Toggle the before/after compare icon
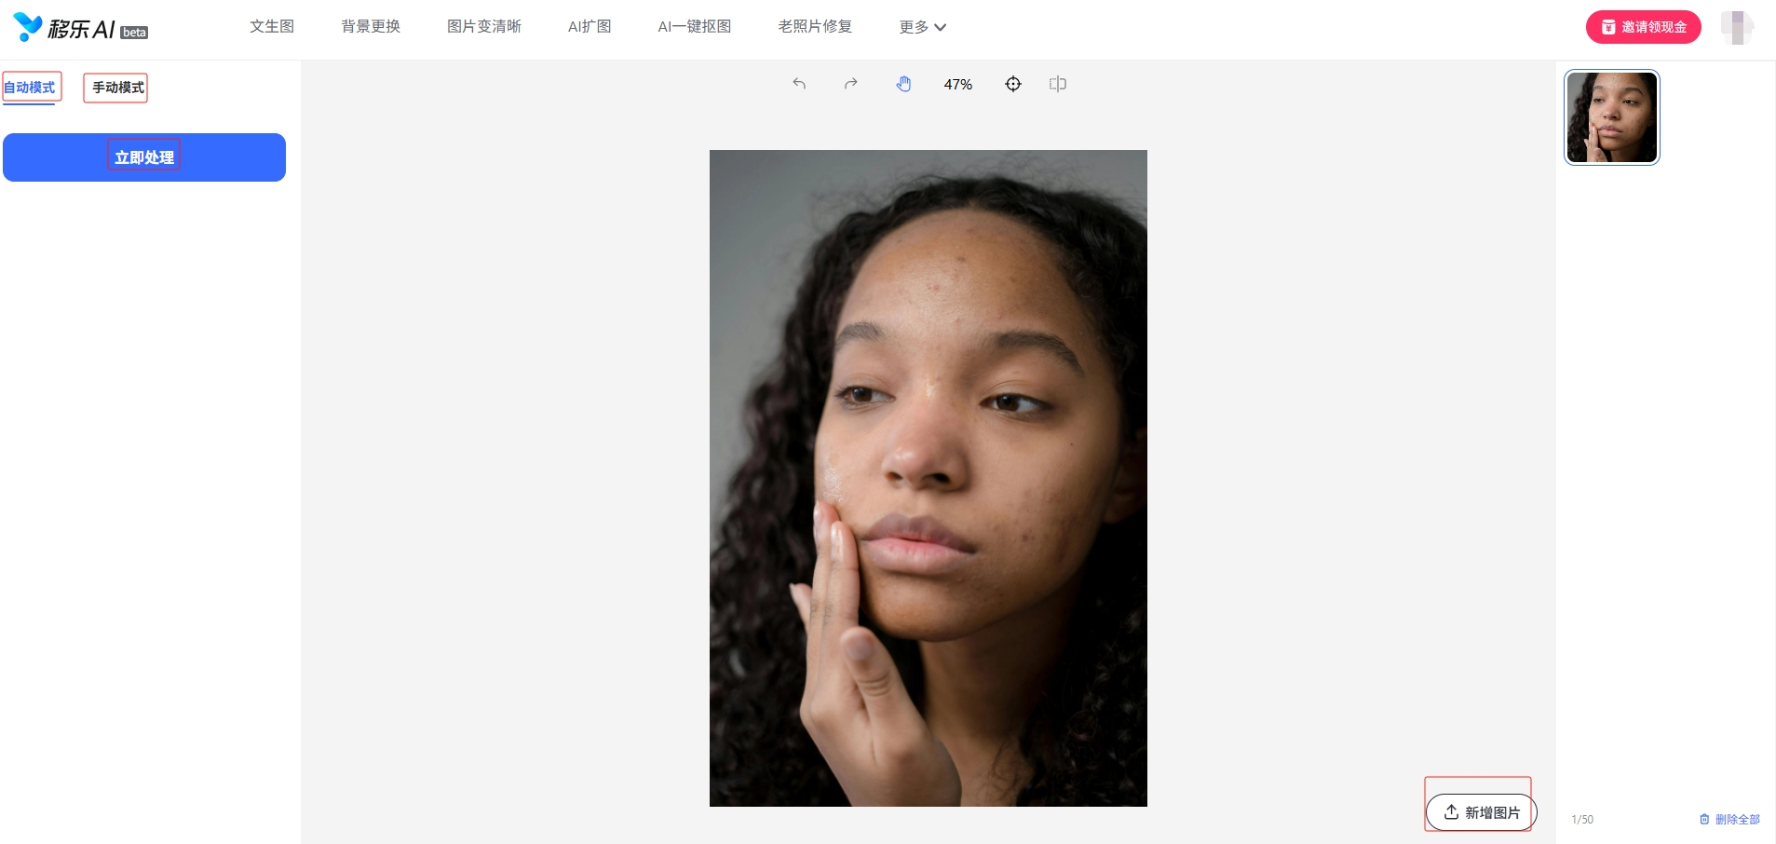The height and width of the screenshot is (844, 1776). click(x=1057, y=84)
